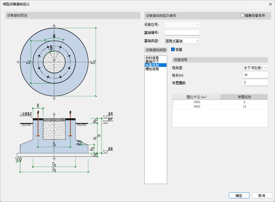Close the 塔型设备基础定义 dialog
This screenshot has width=275, height=202.
tap(270, 4)
